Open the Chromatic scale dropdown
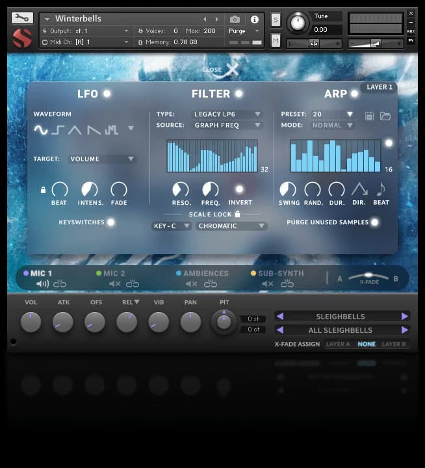 (x=232, y=226)
